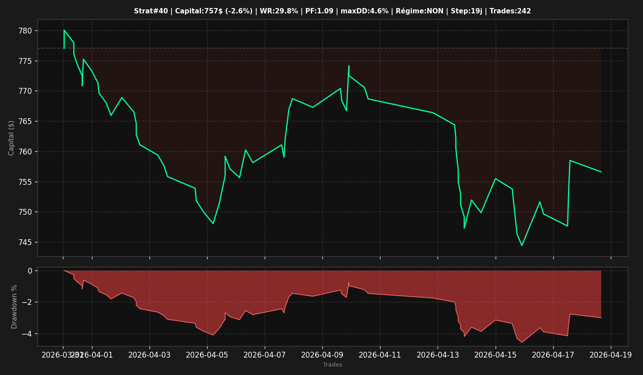Click the chart title showing Strat#40 stats
Screen dimensions: 643x375
333,11
